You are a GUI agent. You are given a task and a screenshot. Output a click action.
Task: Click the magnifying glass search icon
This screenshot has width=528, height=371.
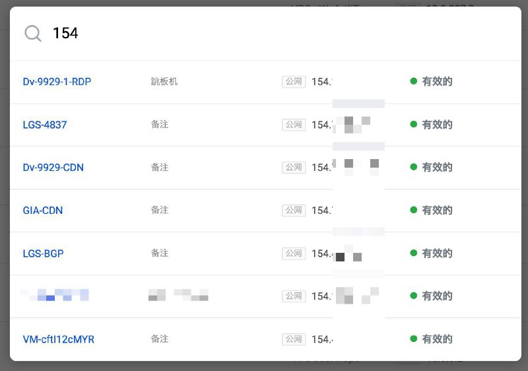(32, 33)
